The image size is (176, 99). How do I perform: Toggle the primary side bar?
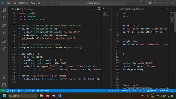(x=142, y=3)
